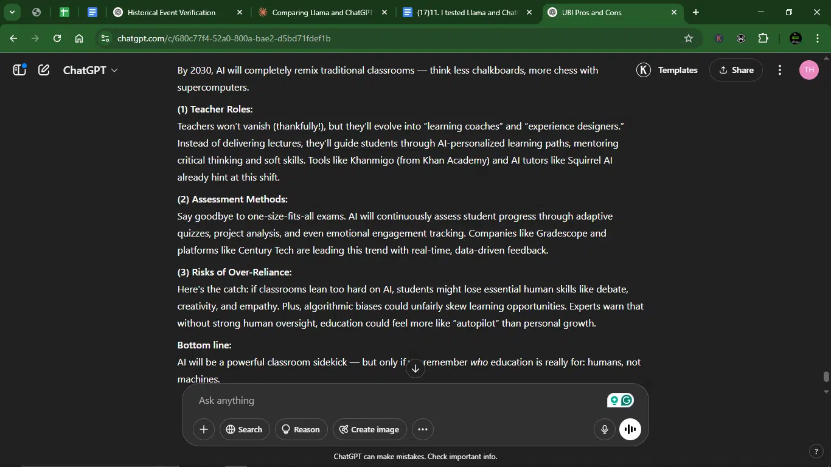This screenshot has width=831, height=467.
Task: Click the scrollbar down arrow
Action: pyautogui.click(x=826, y=392)
